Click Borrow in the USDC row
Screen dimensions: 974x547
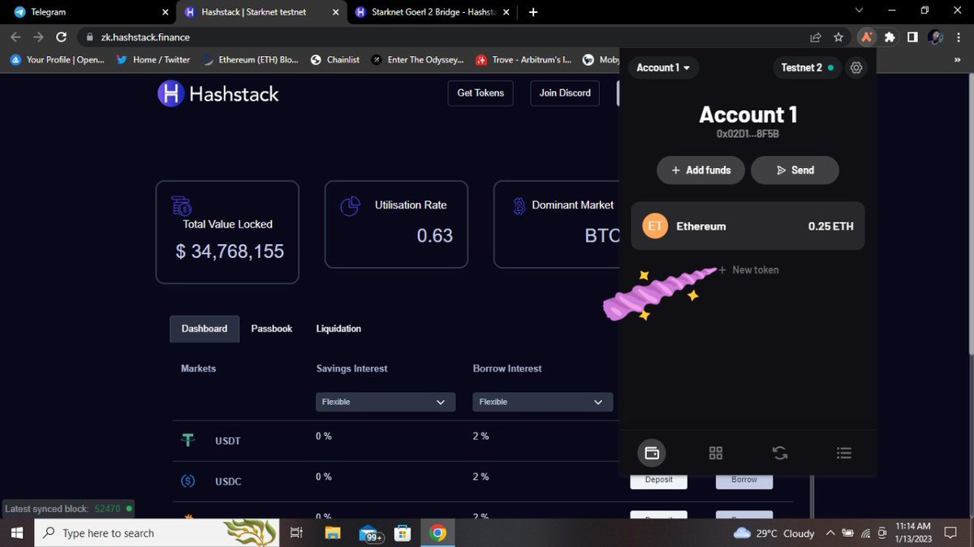pyautogui.click(x=744, y=480)
